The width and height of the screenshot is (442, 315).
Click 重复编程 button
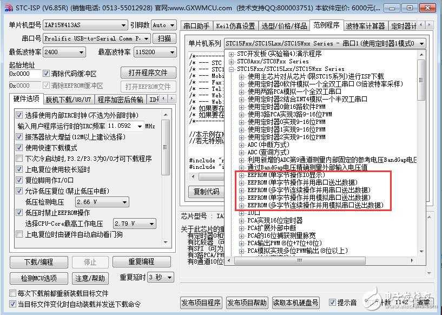pyautogui.click(x=142, y=262)
